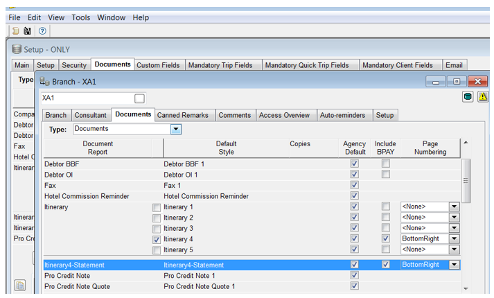Open the Help menu
Viewport: 494px width, 298px height.
pyautogui.click(x=141, y=17)
